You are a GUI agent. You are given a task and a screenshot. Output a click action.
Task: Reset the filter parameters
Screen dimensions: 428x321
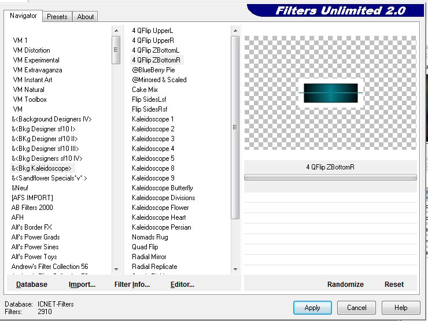394,284
